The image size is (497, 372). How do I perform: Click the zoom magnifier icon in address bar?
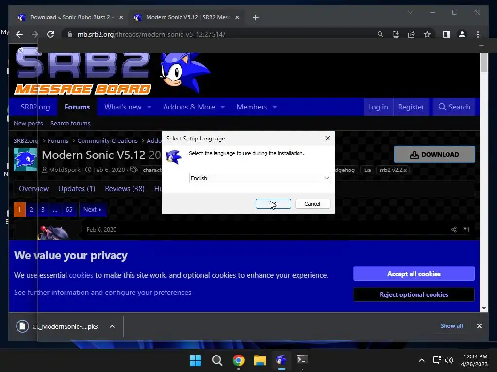[381, 34]
